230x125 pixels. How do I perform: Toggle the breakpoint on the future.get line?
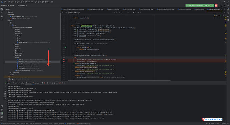point(64,59)
